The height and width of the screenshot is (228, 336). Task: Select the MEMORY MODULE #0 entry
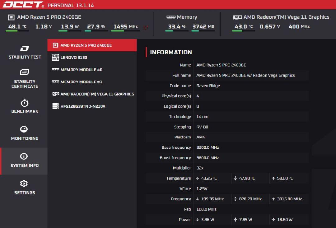(92, 70)
